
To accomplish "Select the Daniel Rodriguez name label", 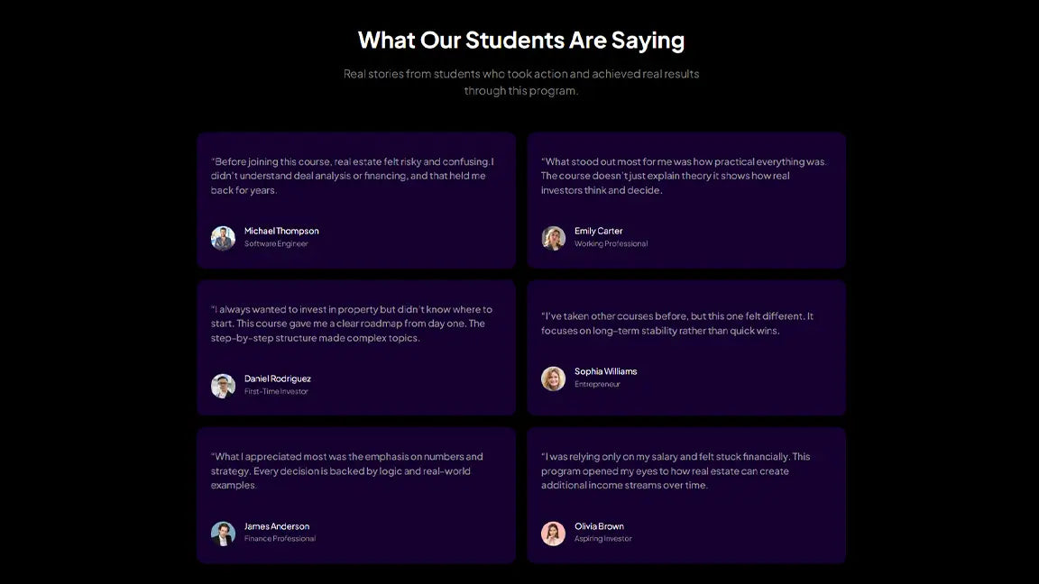I will point(278,379).
